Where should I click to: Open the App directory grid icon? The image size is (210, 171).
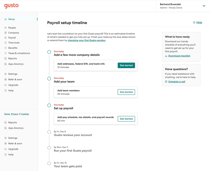click(6, 64)
